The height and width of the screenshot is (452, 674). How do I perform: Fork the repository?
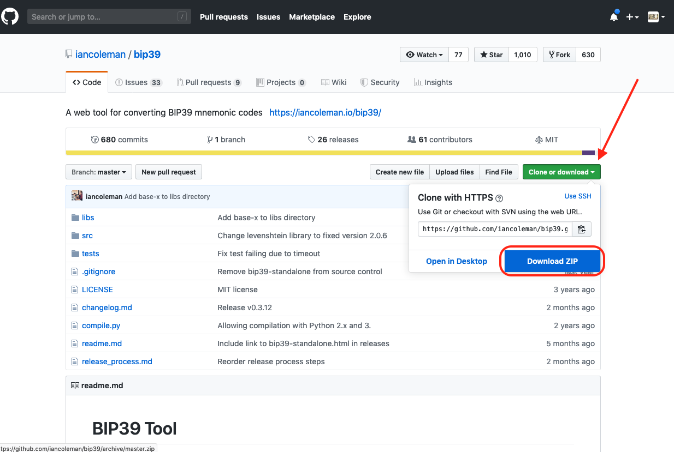[559, 55]
